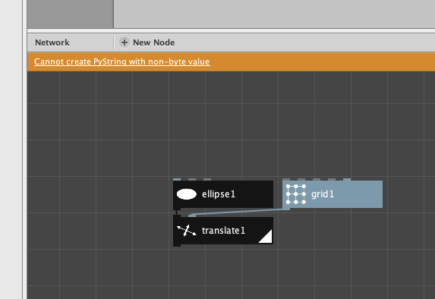This screenshot has height=299, width=435.
Task: Click the first blue input port on ellipse1
Action: (x=177, y=179)
